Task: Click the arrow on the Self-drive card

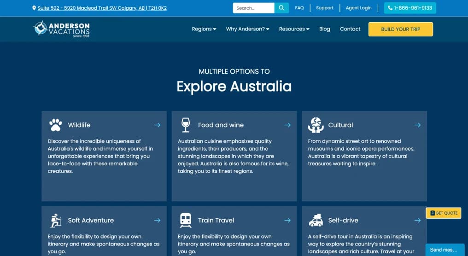Action: (x=417, y=221)
